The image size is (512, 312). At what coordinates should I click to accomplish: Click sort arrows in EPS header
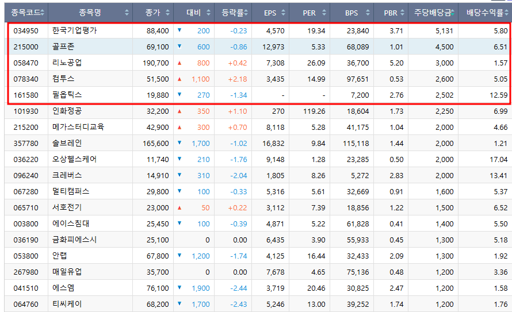click(x=283, y=13)
